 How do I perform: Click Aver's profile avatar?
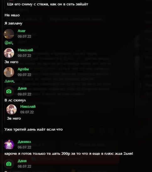point(9,34)
